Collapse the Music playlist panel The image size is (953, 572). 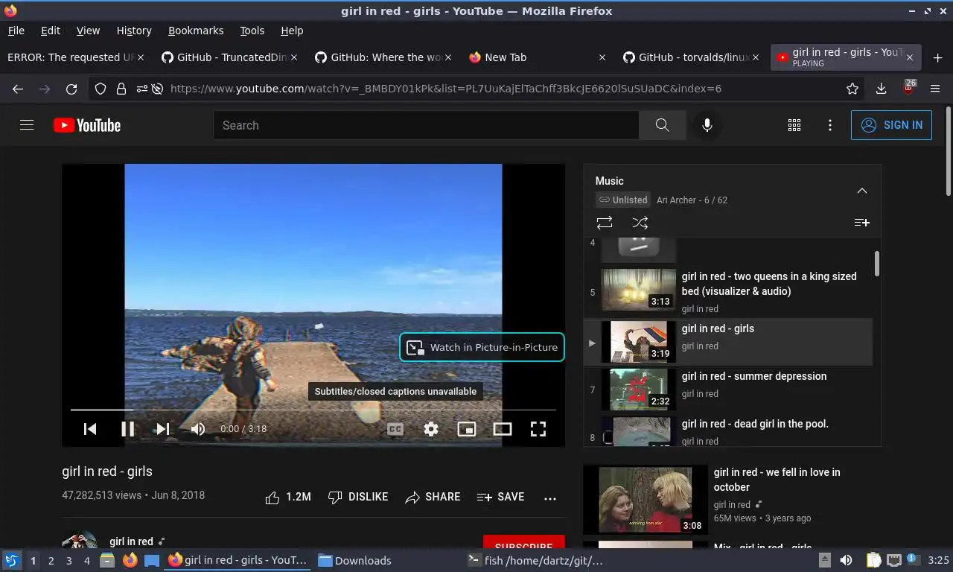(862, 191)
